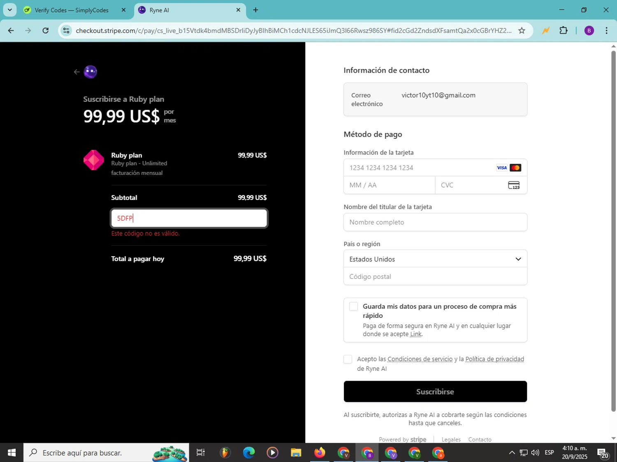Screen dimensions: 617x462
Task: Click the volume speaker tray icon
Action: tap(535, 453)
